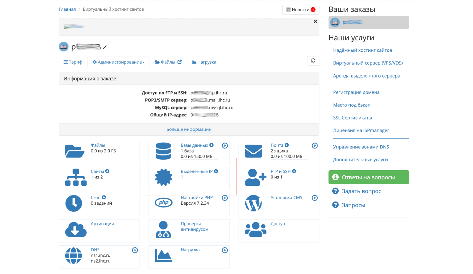This screenshot has height=274, width=473.
Task: Click the load chart icon
Action: pyautogui.click(x=164, y=256)
